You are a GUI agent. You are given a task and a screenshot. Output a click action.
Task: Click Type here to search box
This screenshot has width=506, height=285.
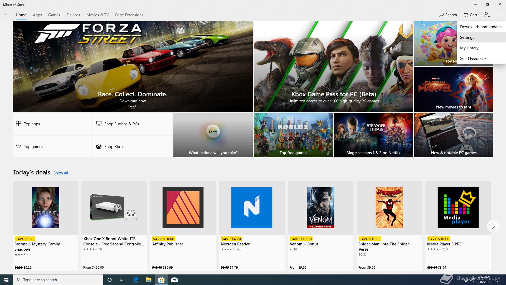[x=58, y=280]
